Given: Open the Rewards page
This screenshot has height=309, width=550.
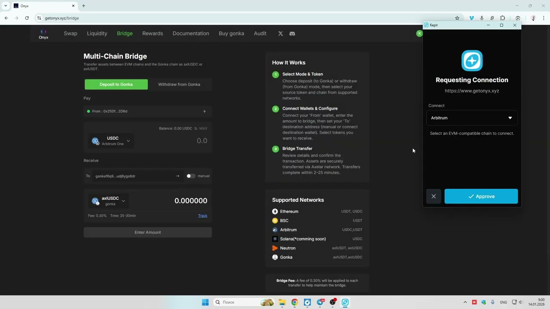Looking at the screenshot, I should coord(153,33).
